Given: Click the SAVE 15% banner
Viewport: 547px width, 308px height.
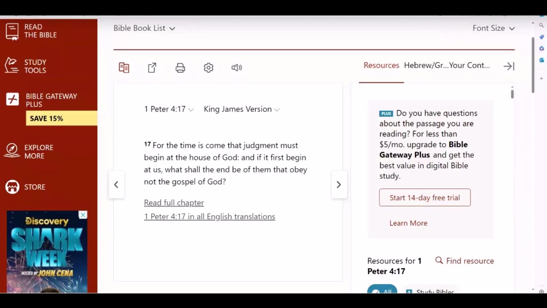Looking at the screenshot, I should [x=62, y=118].
